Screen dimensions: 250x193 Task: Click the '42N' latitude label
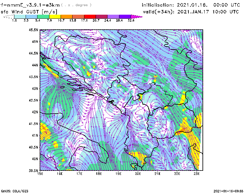coord(35,112)
